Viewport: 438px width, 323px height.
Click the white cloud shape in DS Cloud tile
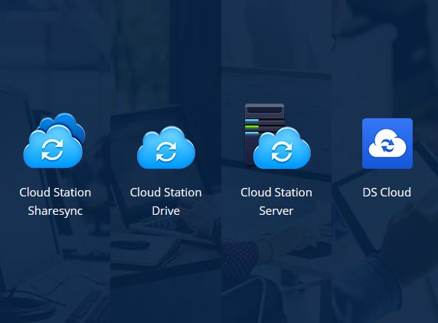[387, 143]
